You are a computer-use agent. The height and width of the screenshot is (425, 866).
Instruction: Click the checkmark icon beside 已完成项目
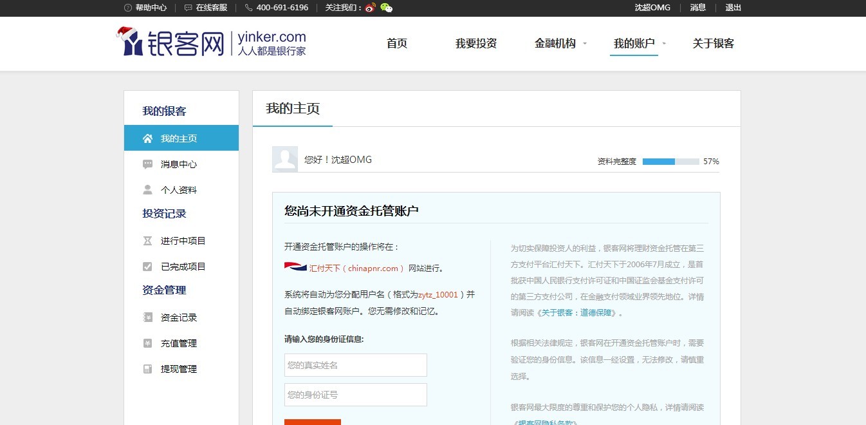pyautogui.click(x=148, y=267)
